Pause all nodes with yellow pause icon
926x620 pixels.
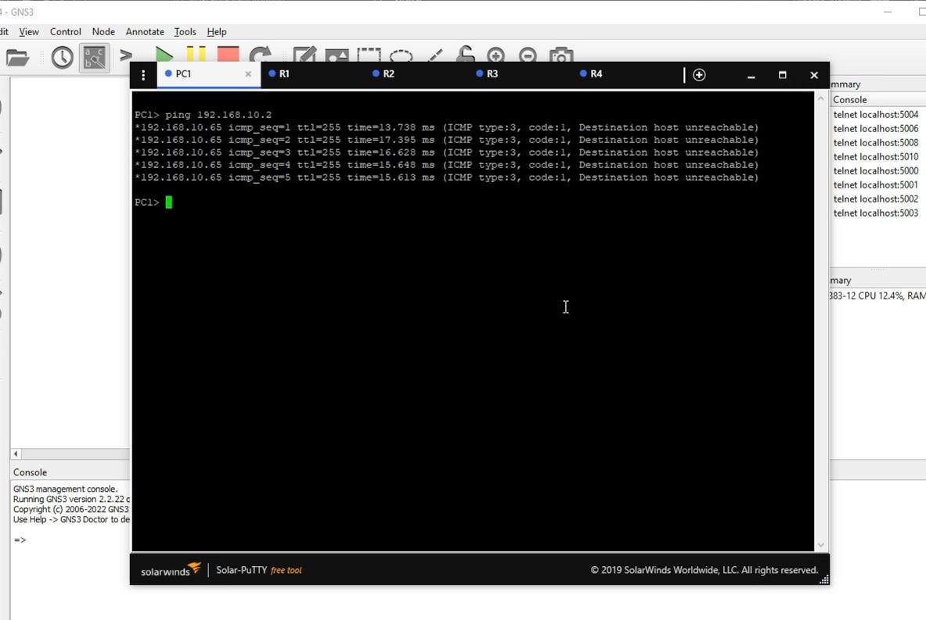pos(196,54)
